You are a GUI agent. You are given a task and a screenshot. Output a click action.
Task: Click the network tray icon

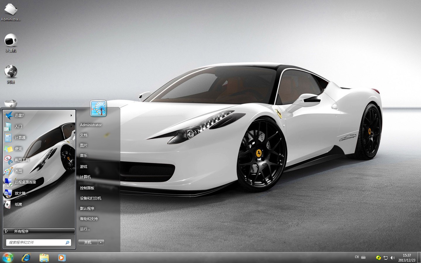[386, 258]
